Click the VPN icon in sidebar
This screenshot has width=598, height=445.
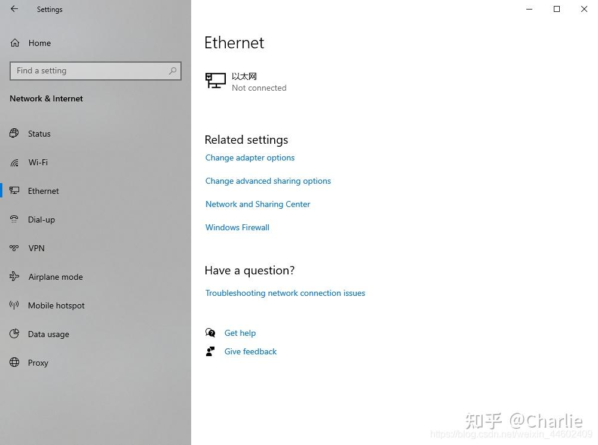(14, 248)
